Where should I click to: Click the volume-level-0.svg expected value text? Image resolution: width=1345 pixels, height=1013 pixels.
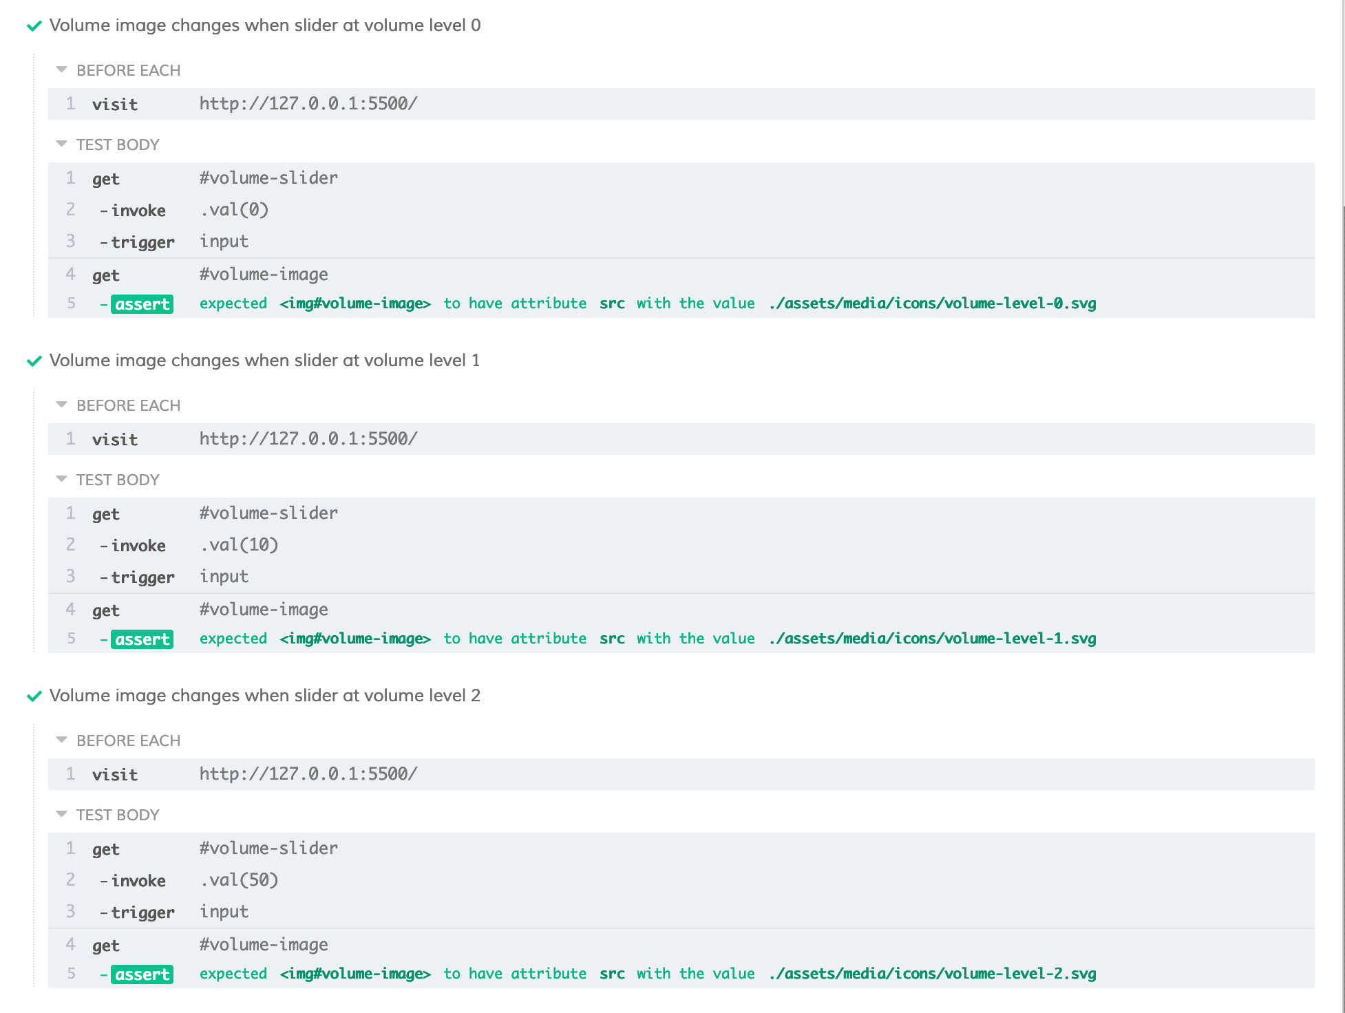pyautogui.click(x=933, y=303)
